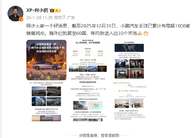Click text 点赞是美意，赞赏是鼓励

point(99,136)
